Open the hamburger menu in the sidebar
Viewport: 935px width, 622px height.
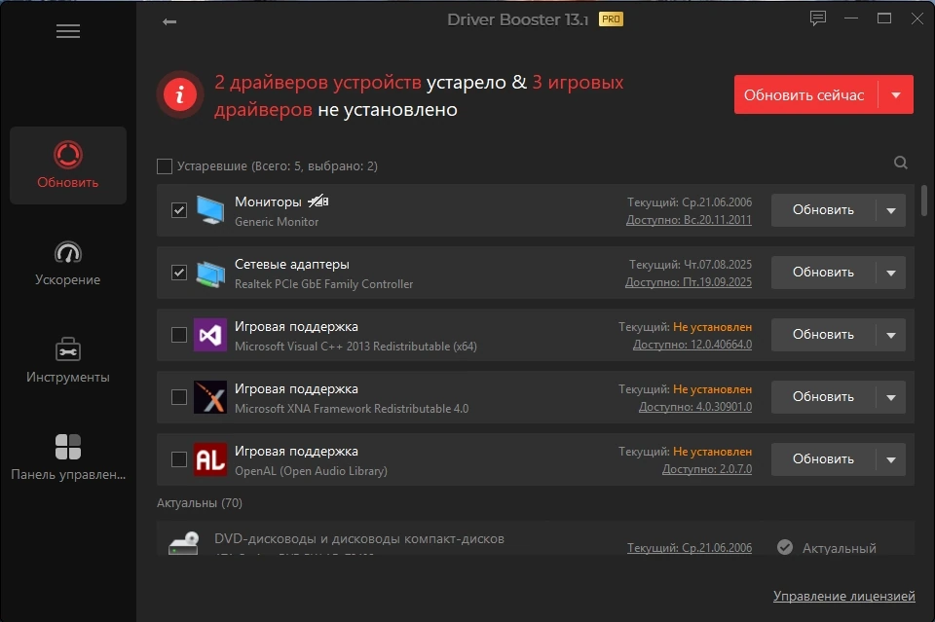pos(68,31)
